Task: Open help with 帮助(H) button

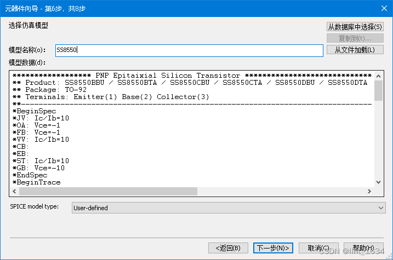Action: pyautogui.click(x=363, y=248)
